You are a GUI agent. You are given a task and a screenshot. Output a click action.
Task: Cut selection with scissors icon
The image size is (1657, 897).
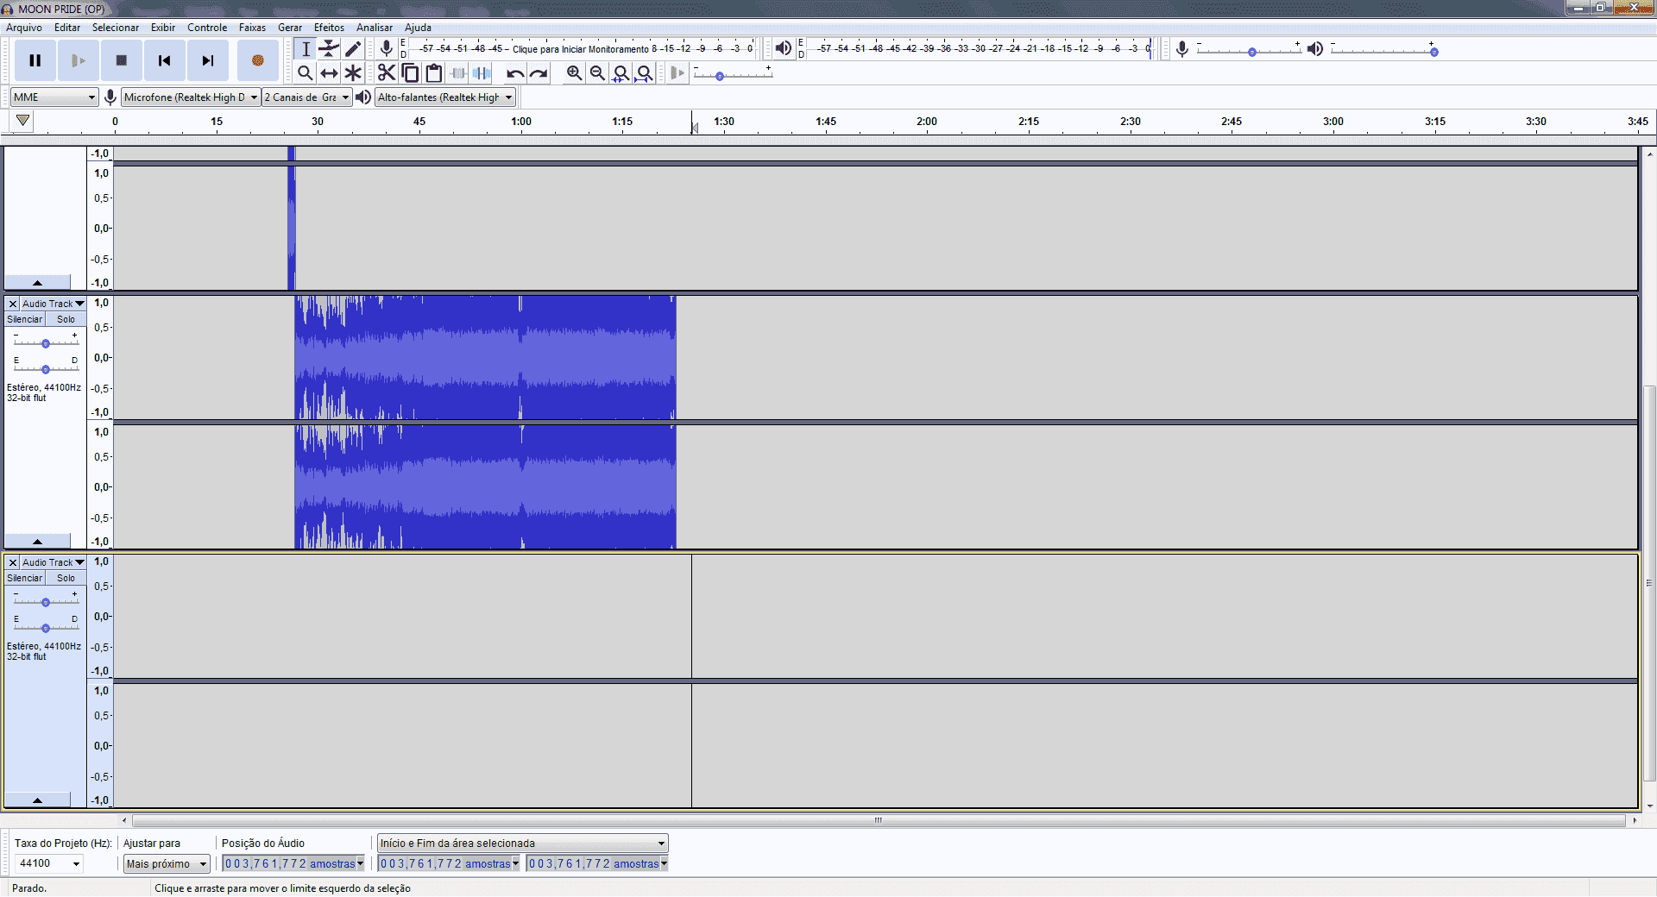click(387, 73)
